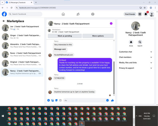Choose a sticker icon in the composer
Screen dimensions: 158x126
click(x=57, y=100)
